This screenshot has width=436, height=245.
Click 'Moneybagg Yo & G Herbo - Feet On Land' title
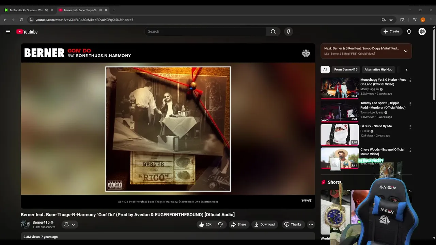pyautogui.click(x=383, y=82)
